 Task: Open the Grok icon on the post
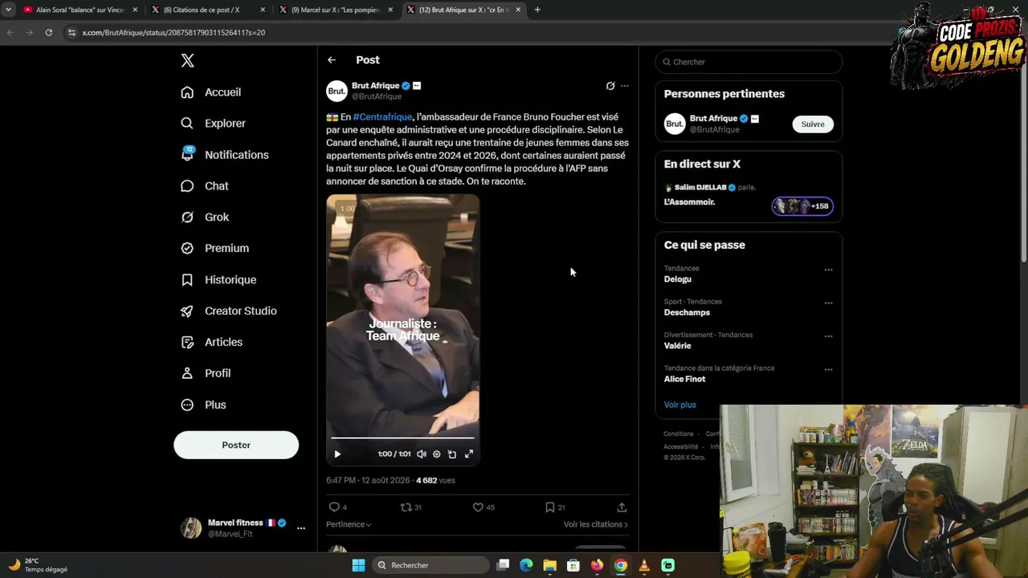[610, 86]
